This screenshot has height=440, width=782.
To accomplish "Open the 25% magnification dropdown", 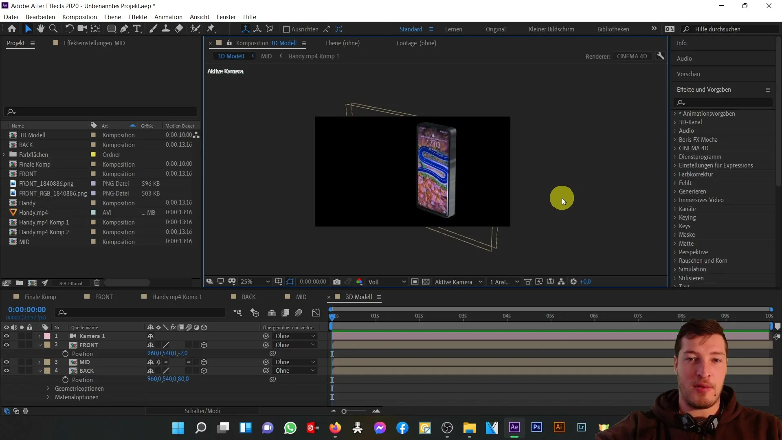I will tap(255, 282).
